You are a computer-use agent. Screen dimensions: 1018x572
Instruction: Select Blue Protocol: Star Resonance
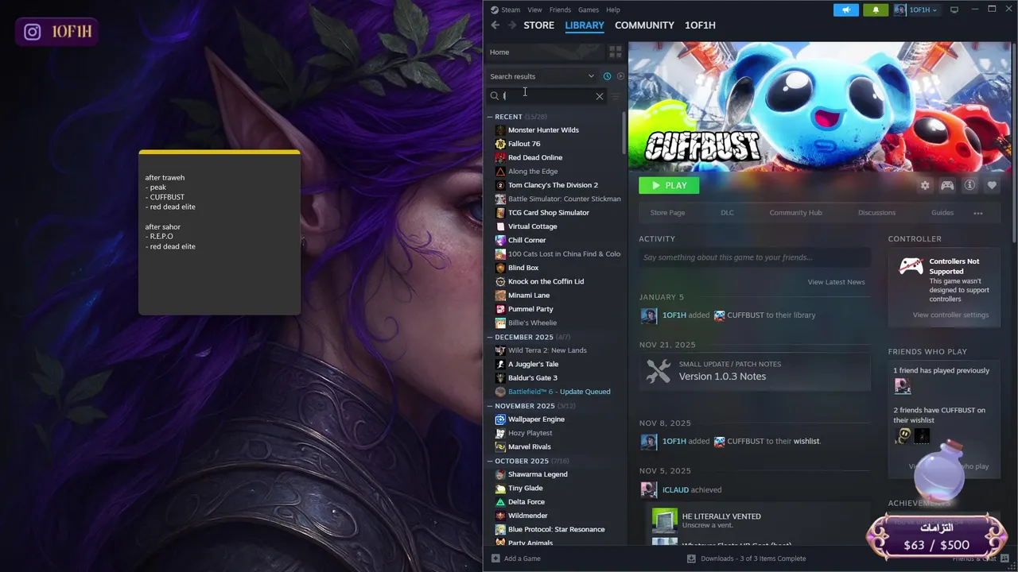(x=555, y=530)
